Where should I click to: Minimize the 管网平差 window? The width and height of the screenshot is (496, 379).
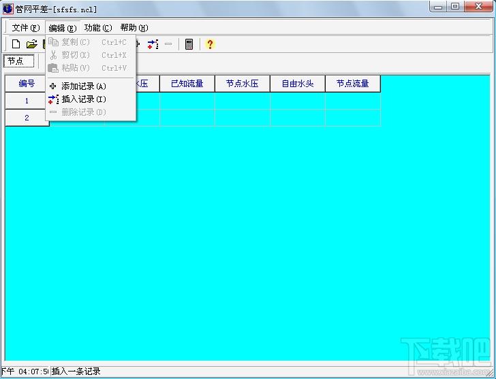pyautogui.click(x=438, y=7)
